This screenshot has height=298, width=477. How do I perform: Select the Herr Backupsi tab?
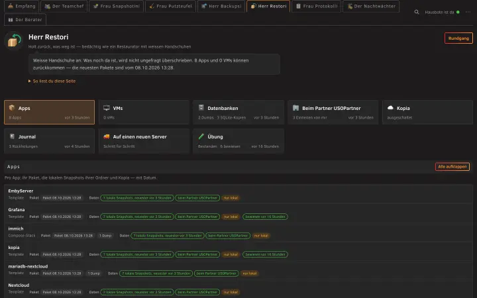[221, 6]
